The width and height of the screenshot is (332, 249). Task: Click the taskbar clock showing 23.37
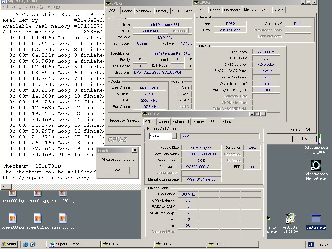324,244
